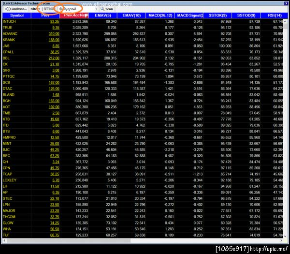290x254 pixels.
Task: Open the Condition settings button
Action: point(16,9)
